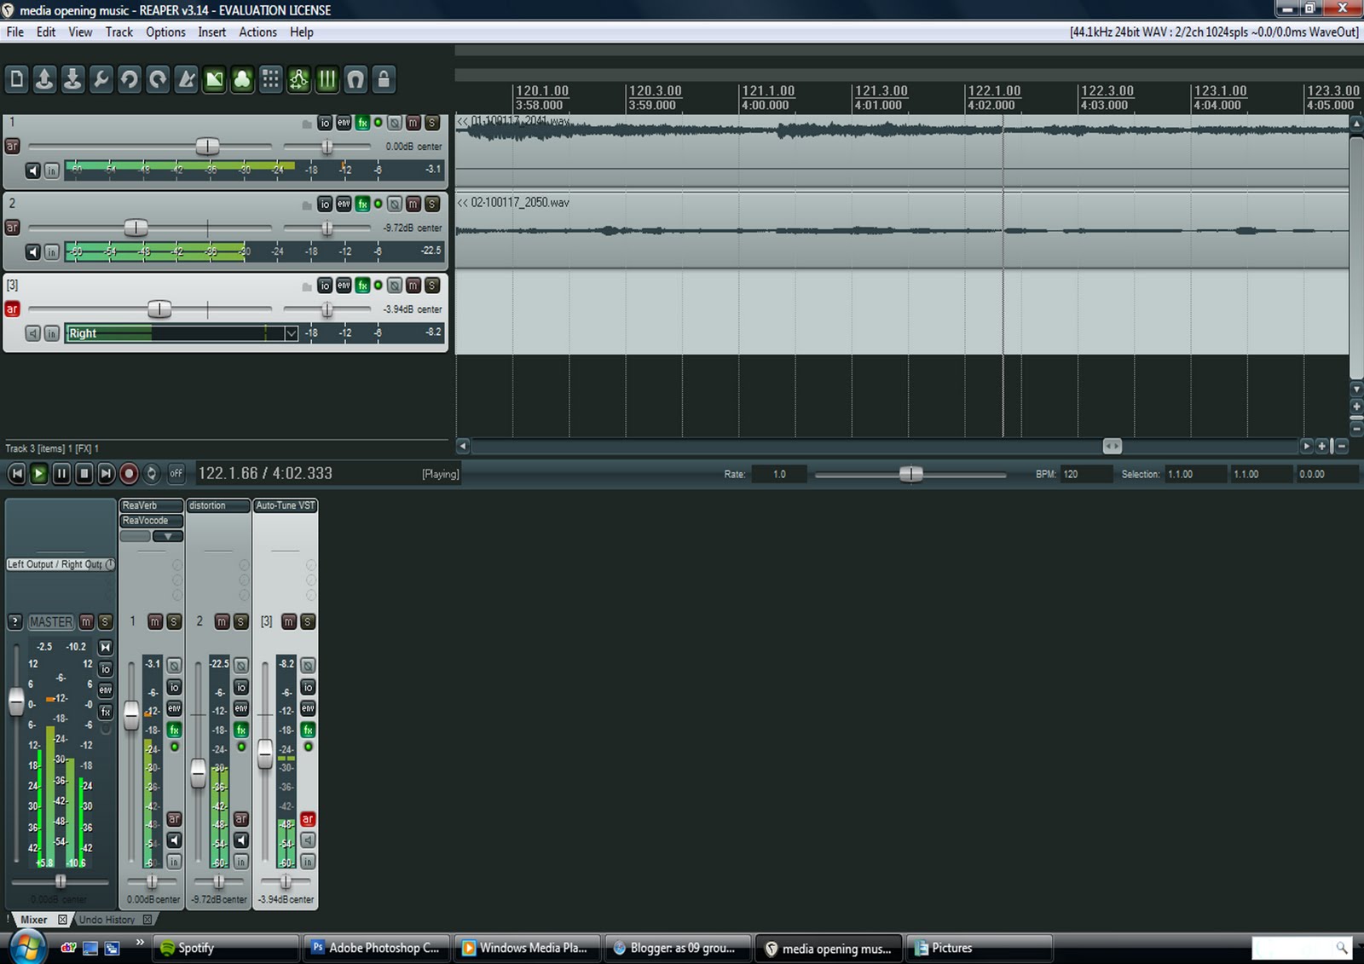The height and width of the screenshot is (964, 1364).
Task: Mute track 1 in track panel
Action: [x=413, y=123]
